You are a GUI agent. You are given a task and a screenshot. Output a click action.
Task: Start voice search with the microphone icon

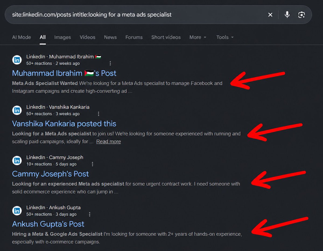pyautogui.click(x=287, y=14)
